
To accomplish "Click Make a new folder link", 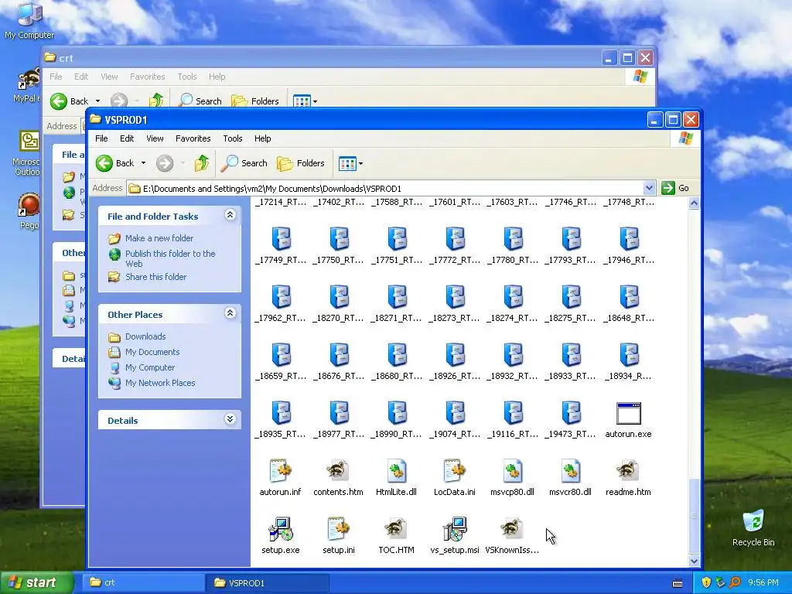I will [159, 238].
